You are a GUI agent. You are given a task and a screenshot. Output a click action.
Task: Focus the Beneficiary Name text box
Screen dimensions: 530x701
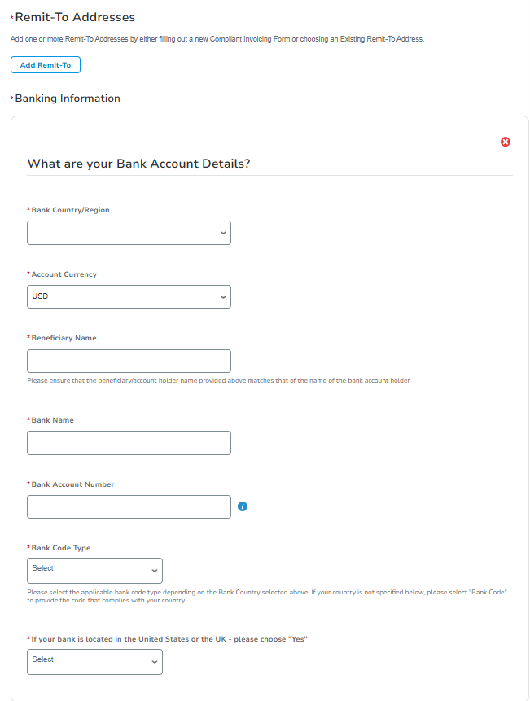(129, 361)
